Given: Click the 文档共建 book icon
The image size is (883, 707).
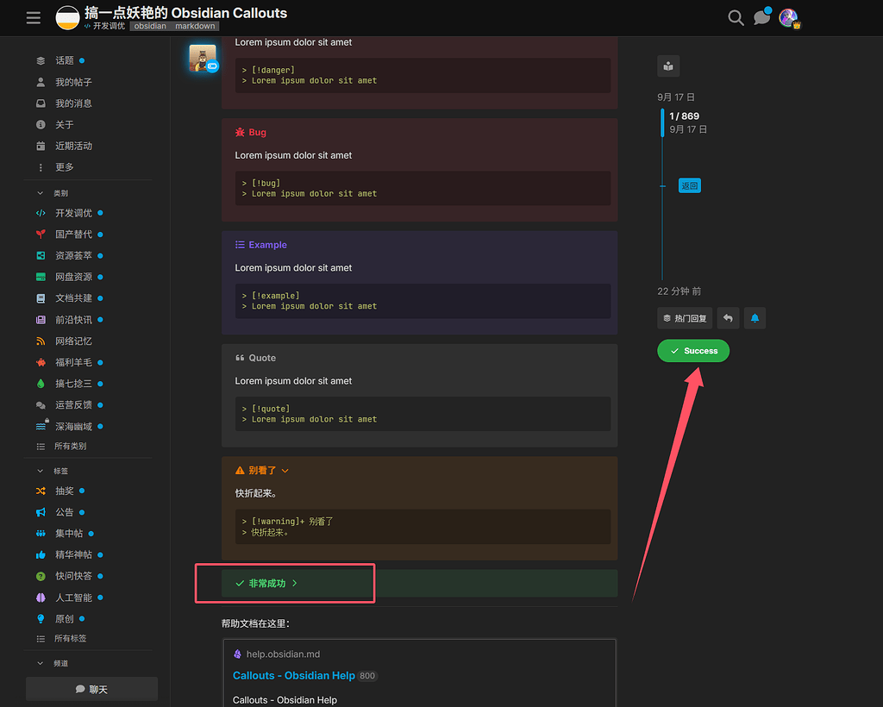Looking at the screenshot, I should click(41, 298).
